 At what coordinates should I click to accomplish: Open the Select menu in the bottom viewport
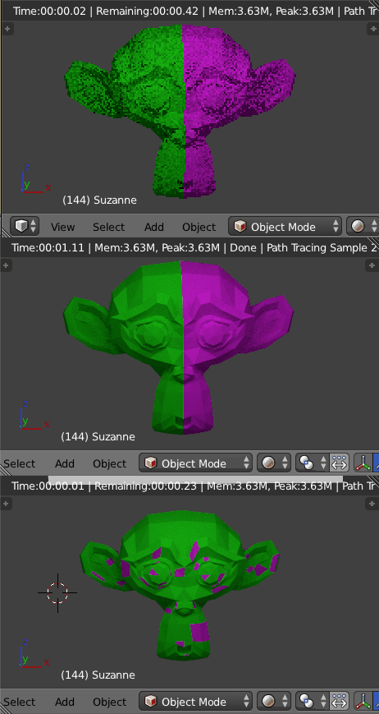(19, 702)
